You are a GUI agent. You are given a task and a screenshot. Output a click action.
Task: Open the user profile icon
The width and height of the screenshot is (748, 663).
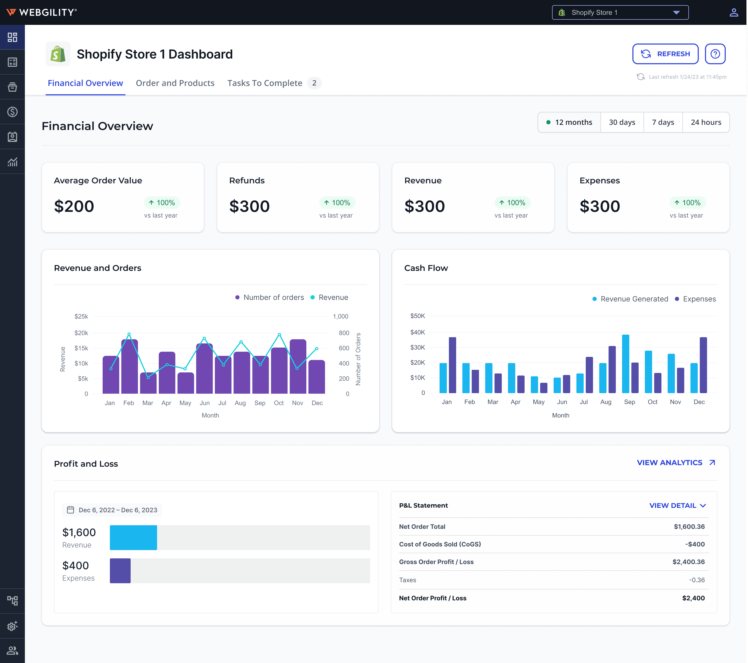[733, 12]
